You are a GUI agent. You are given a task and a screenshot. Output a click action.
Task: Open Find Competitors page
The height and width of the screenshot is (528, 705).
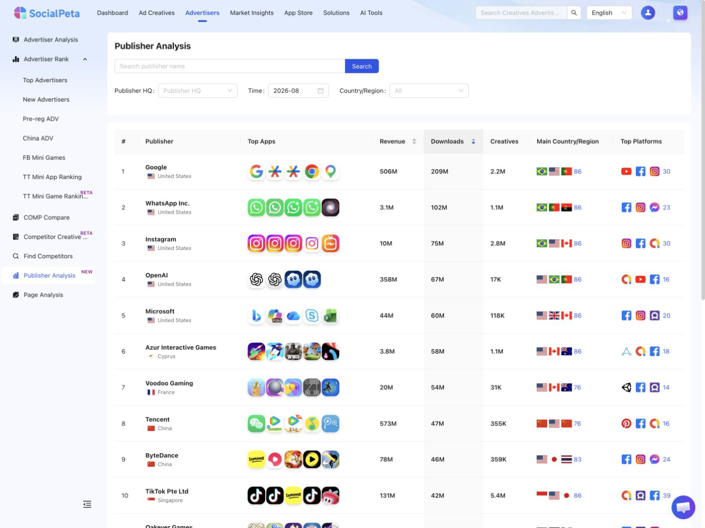pos(48,256)
